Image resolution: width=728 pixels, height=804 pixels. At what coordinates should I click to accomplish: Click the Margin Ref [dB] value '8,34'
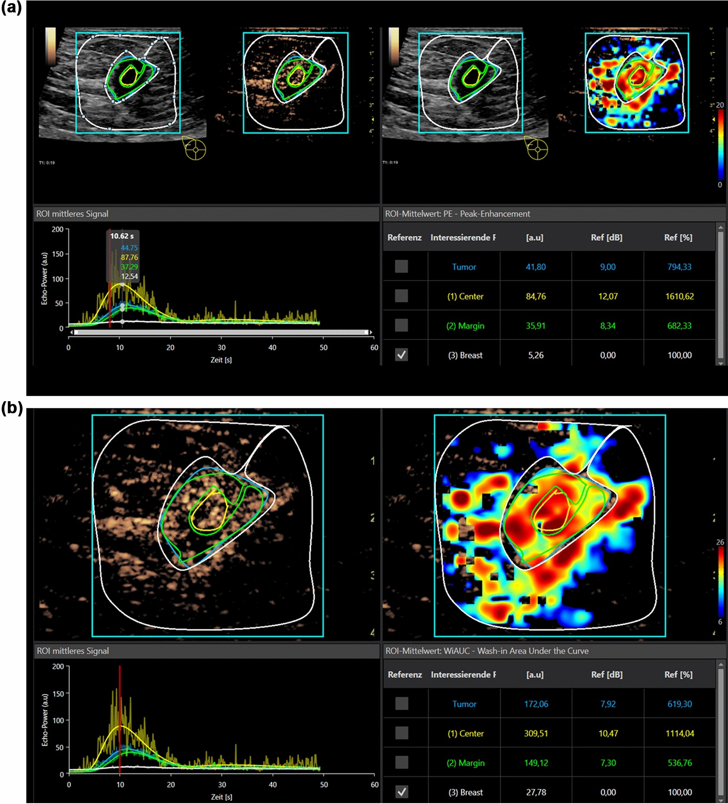tap(608, 326)
